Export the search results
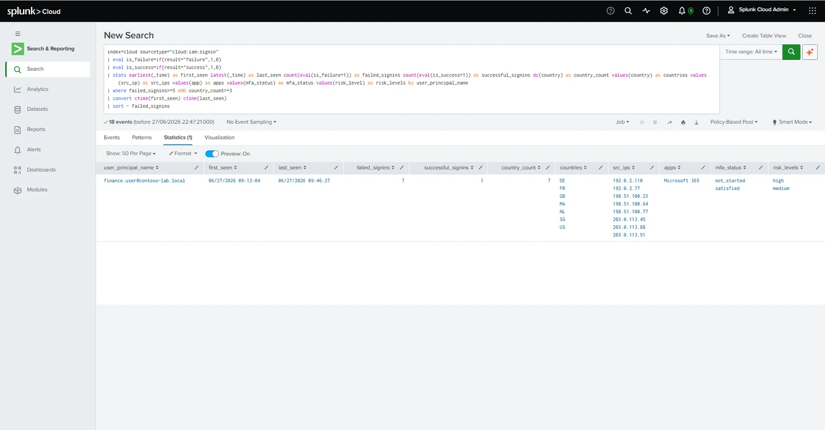 [696, 122]
